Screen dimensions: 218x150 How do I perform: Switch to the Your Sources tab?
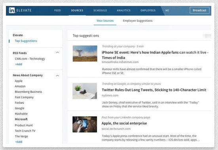105,21
